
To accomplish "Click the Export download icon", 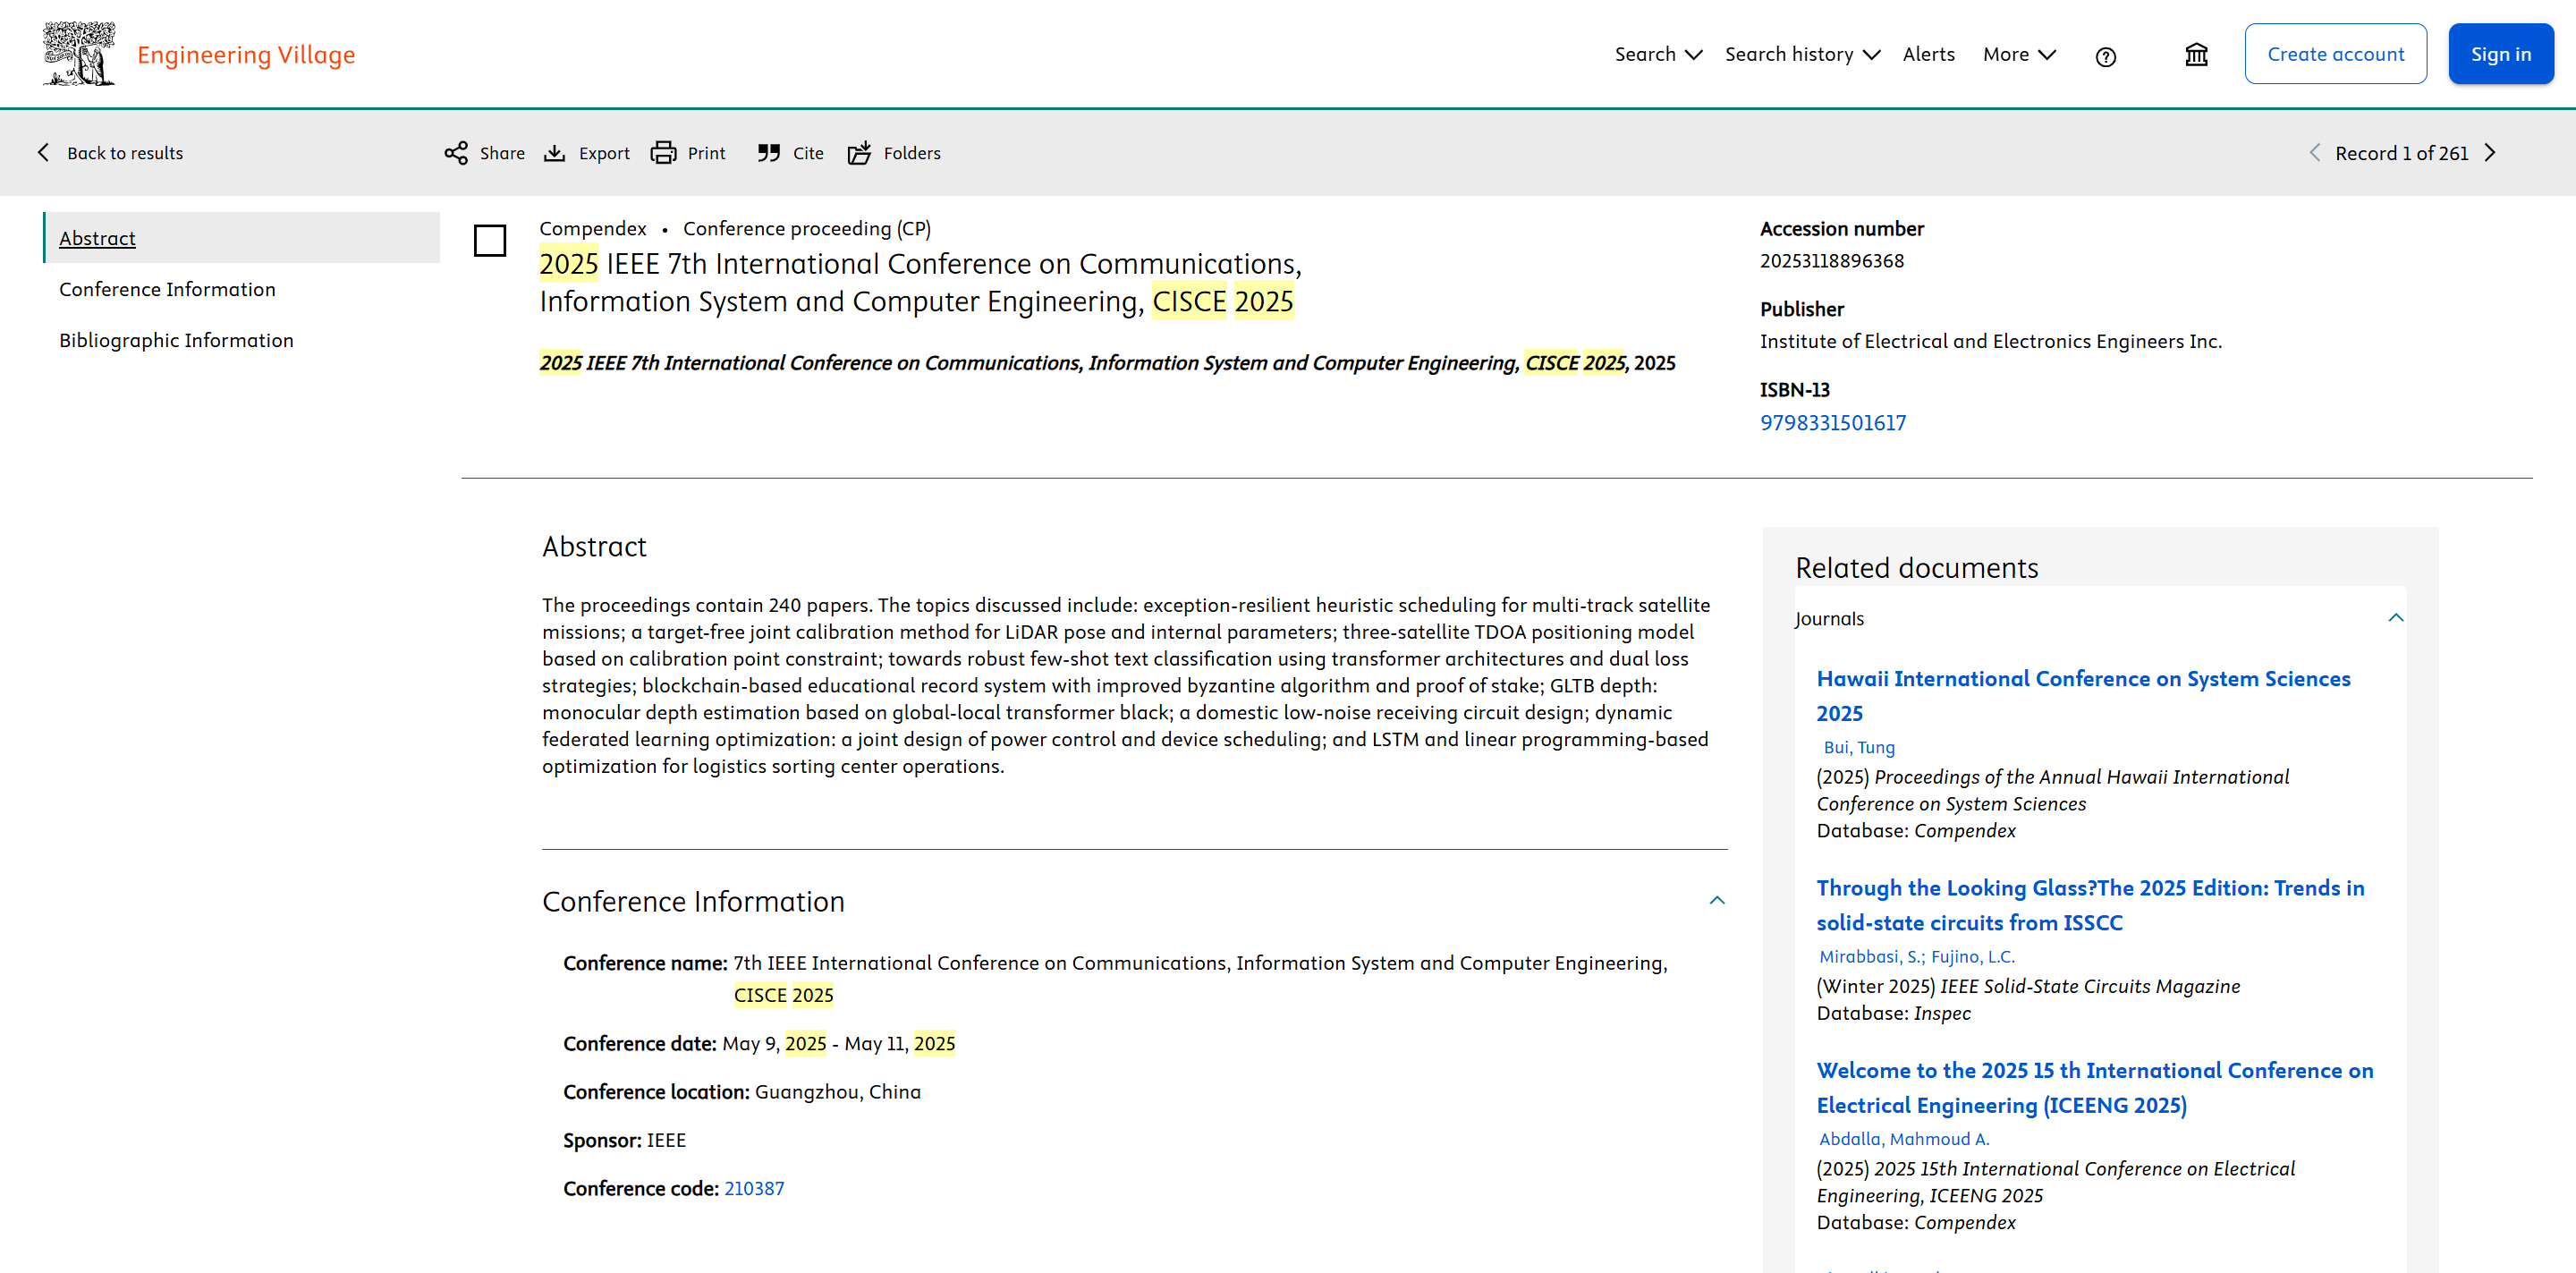I will click(554, 153).
